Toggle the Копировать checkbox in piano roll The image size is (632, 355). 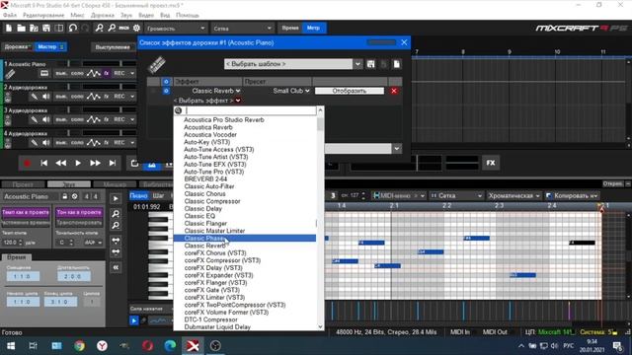(x=549, y=196)
